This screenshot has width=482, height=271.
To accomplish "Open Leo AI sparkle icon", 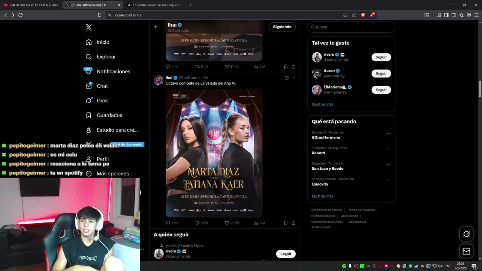I will point(461,15).
